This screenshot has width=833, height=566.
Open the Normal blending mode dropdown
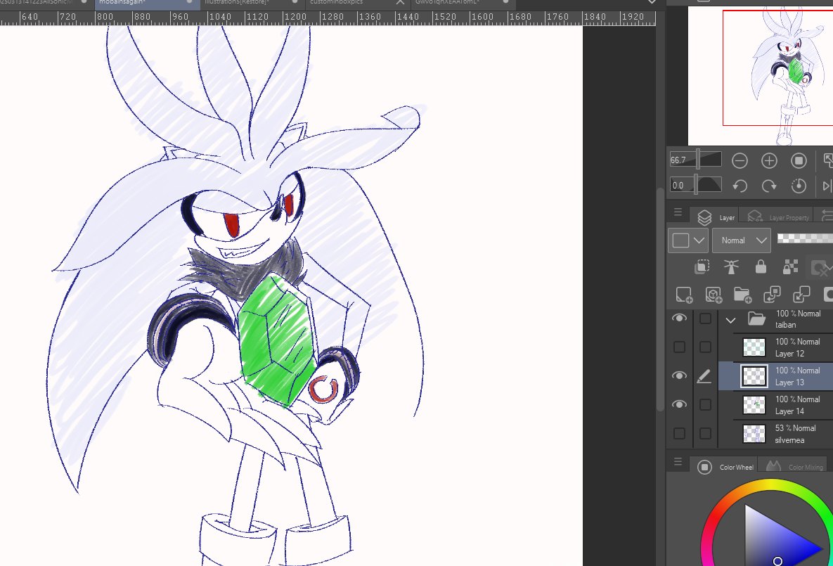tap(741, 240)
